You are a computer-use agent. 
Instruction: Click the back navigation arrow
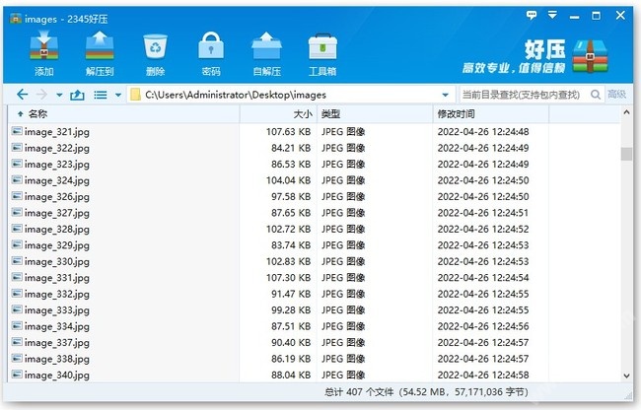coord(23,95)
